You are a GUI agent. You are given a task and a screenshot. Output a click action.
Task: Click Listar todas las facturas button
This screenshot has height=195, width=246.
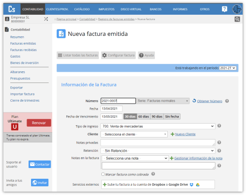click(78, 55)
